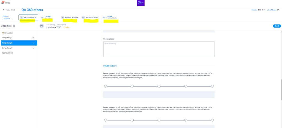The height and width of the screenshot is (128, 282).
Task: Open the Open questions section
Action: click(x=8, y=53)
